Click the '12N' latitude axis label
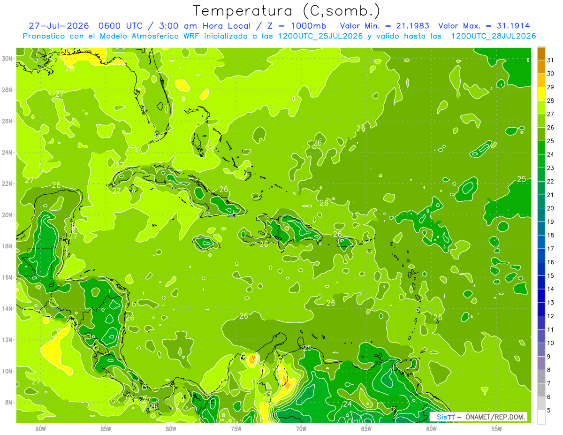 click(8, 339)
